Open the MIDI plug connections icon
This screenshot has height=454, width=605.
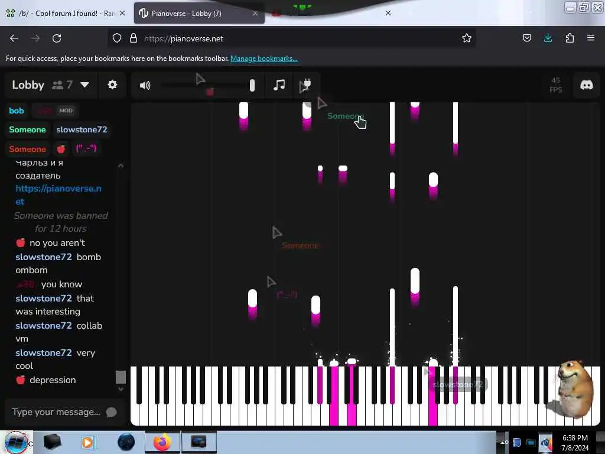306,85
